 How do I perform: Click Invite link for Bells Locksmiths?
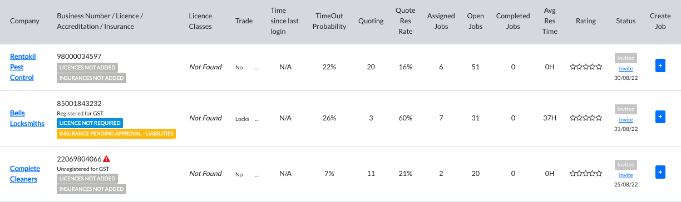click(x=626, y=120)
